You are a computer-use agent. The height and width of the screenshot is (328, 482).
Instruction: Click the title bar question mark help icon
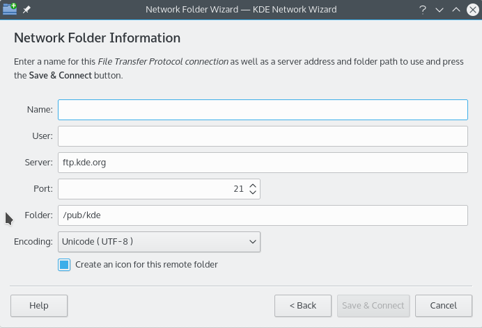tap(423, 10)
